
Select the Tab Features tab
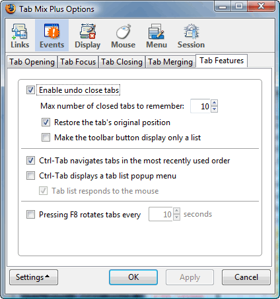tap(221, 61)
